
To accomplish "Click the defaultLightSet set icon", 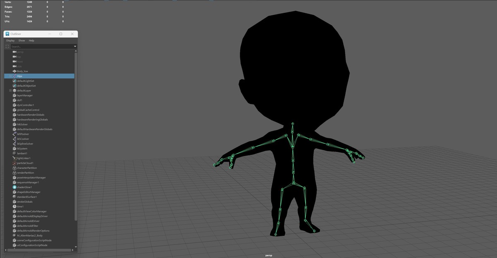I will (14, 81).
